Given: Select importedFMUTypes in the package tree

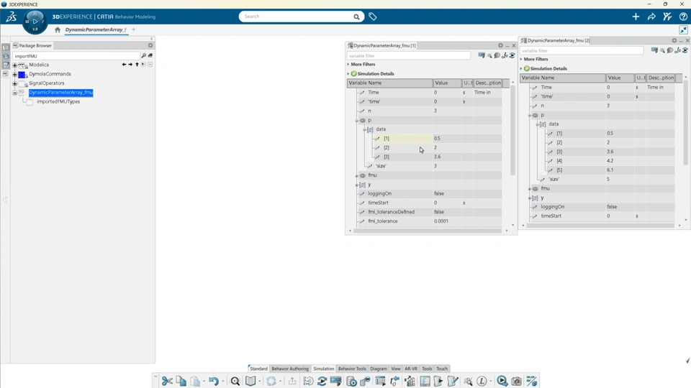Looking at the screenshot, I should [58, 101].
